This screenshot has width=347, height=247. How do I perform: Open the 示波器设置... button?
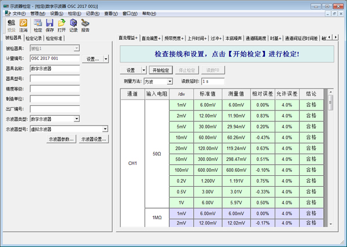point(94,139)
